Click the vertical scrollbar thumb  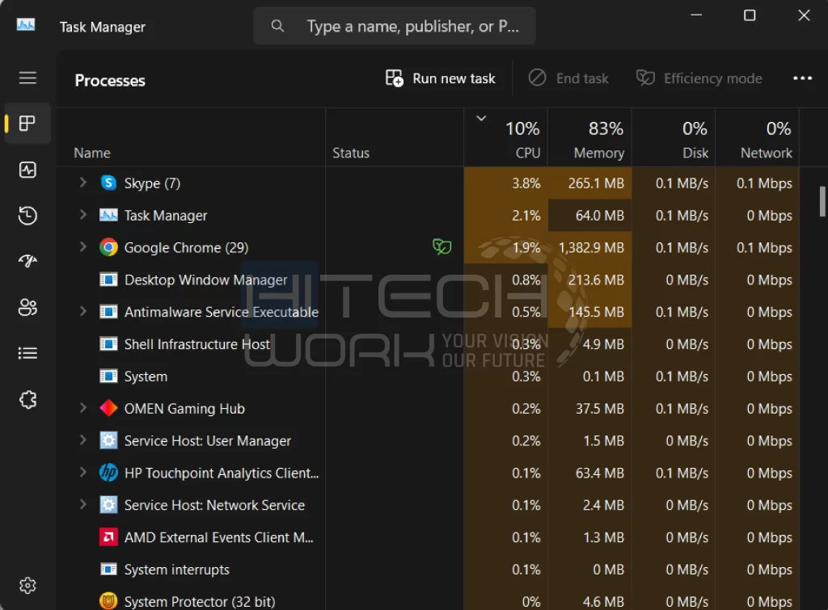click(822, 201)
